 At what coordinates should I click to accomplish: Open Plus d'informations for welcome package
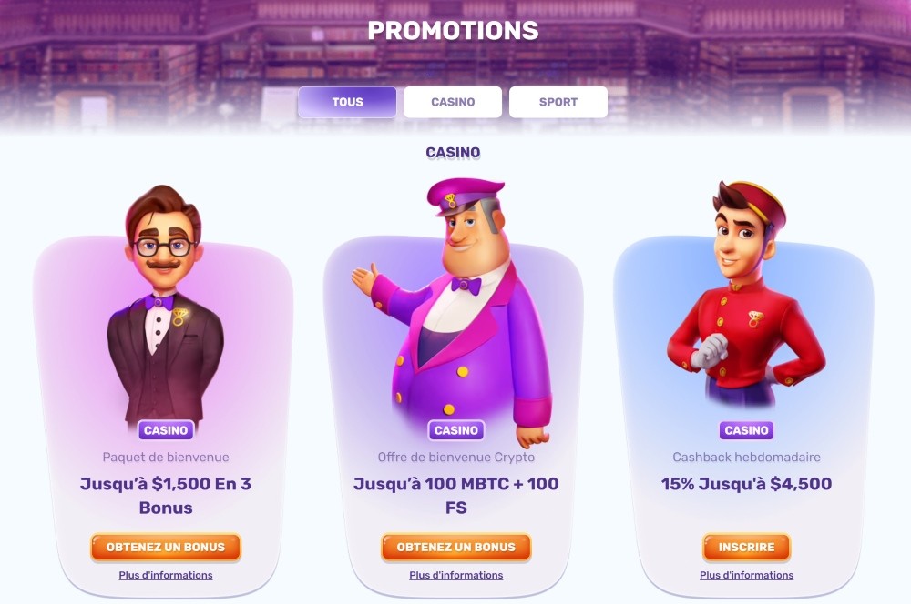point(166,575)
